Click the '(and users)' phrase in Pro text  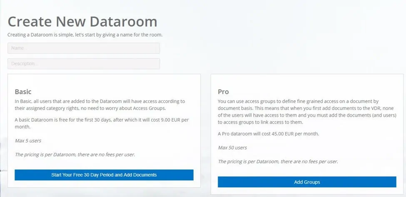(384, 115)
